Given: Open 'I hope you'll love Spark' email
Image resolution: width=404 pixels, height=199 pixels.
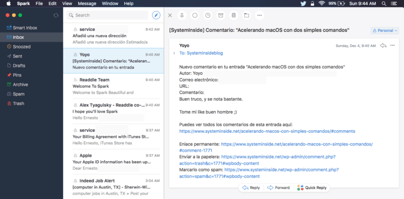Looking at the screenshot, I should point(113,111).
